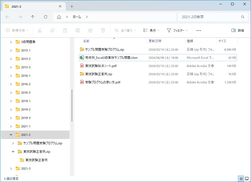
Task: Open the 並べ替え sort dropdown
Action: tap(125, 30)
